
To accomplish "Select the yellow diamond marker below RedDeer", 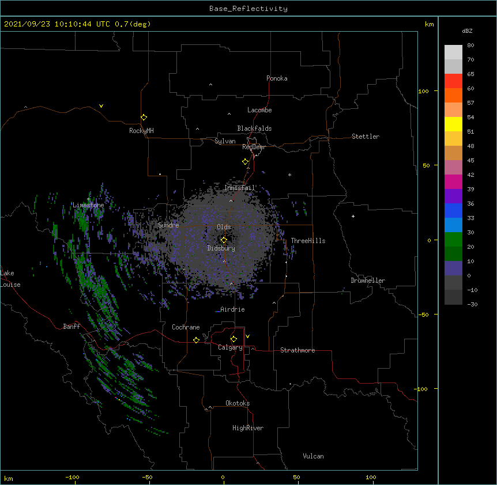I will 245,162.
